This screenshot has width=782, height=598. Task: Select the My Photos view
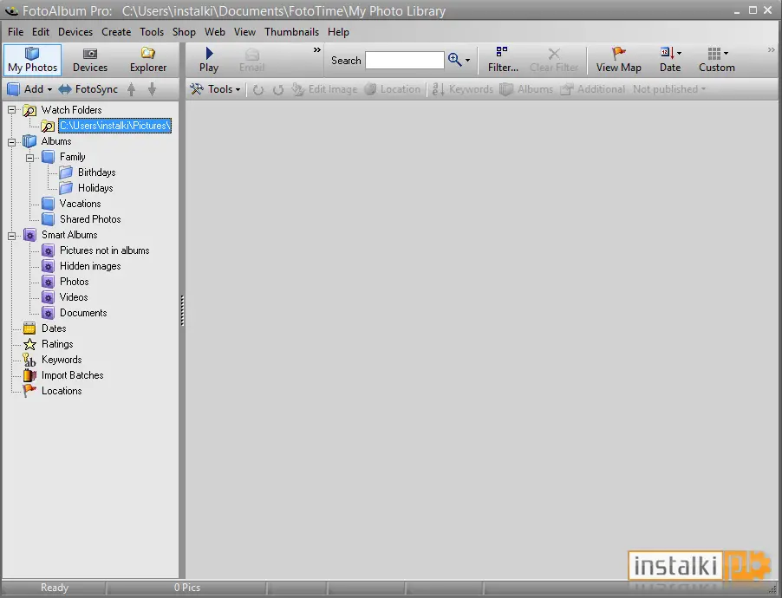pyautogui.click(x=32, y=60)
